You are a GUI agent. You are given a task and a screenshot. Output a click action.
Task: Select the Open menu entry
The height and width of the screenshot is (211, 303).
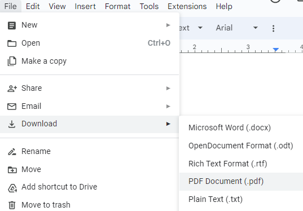click(90, 43)
